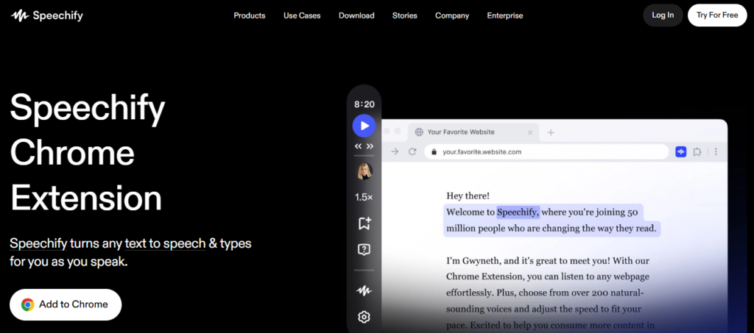Skip forward with the forward chevrons

point(370,146)
